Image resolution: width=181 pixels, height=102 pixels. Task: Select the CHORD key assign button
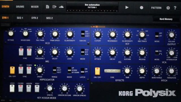(21, 88)
